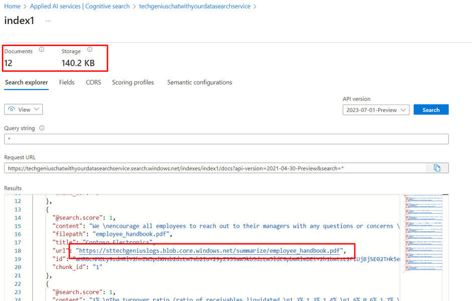The image size is (472, 301).
Task: Open the View dropdown
Action: [x=24, y=110]
